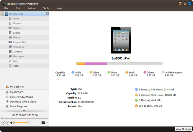Open Rip DVD/CD link

point(17,92)
